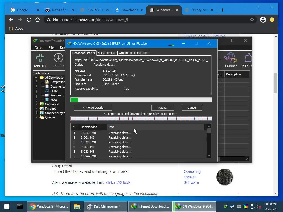Click the green download progress bar
The height and width of the screenshot is (212, 283).
pos(141,100)
